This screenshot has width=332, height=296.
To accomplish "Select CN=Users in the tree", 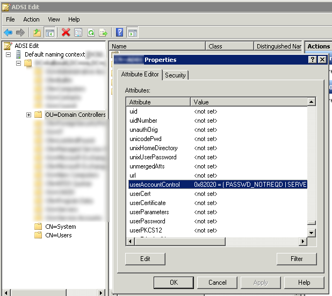I will 59,235.
